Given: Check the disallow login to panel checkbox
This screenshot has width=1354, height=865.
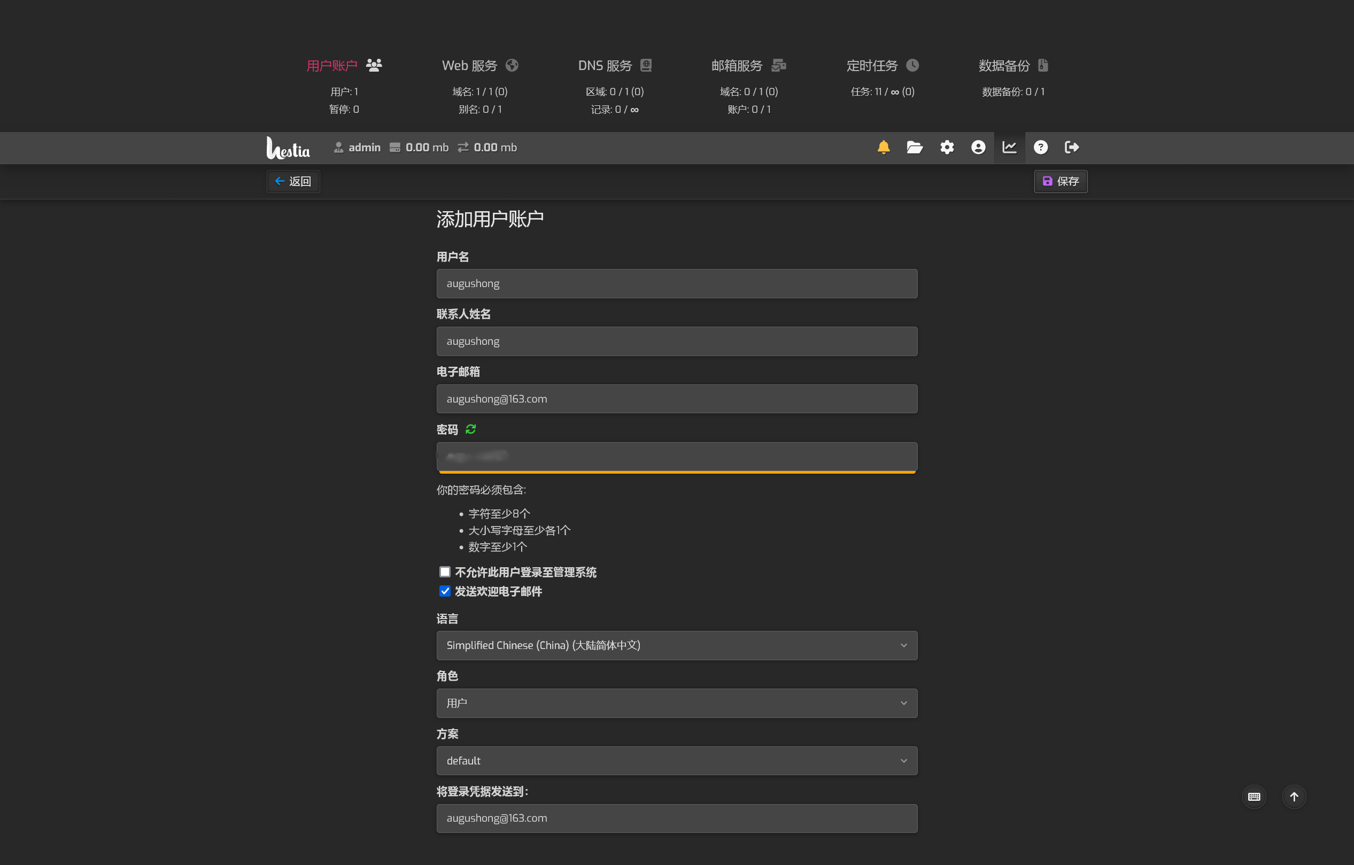Looking at the screenshot, I should (x=445, y=572).
